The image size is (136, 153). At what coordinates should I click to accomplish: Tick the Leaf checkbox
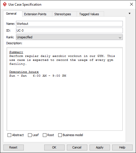pyautogui.click(x=30, y=135)
